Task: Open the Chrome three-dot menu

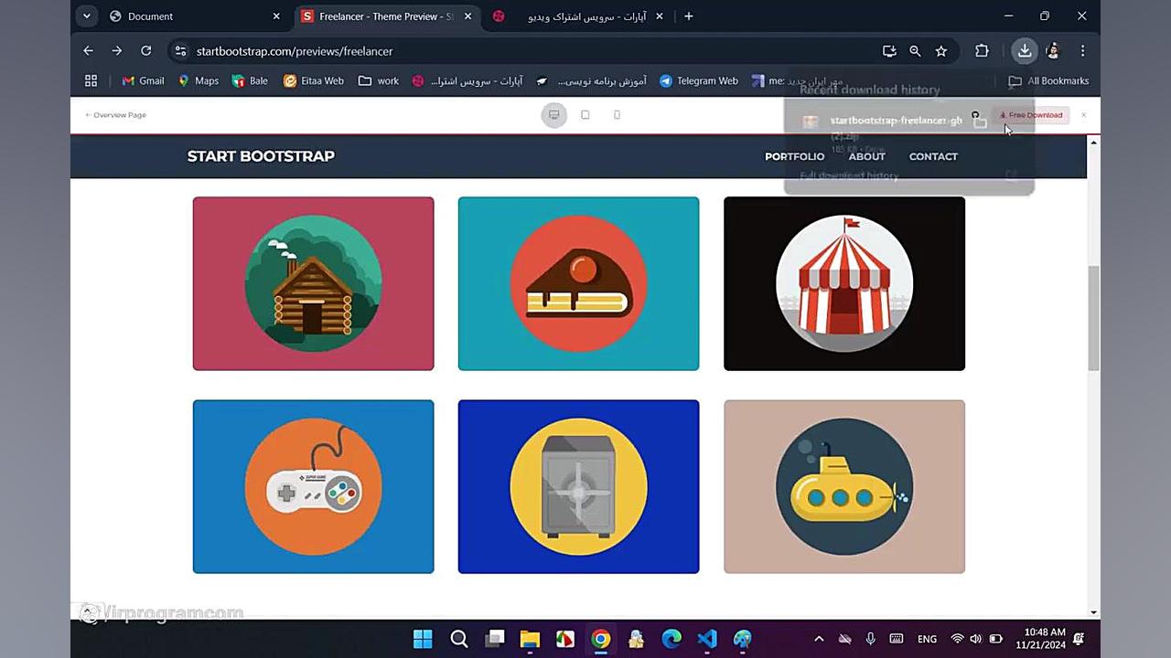Action: coord(1082,51)
